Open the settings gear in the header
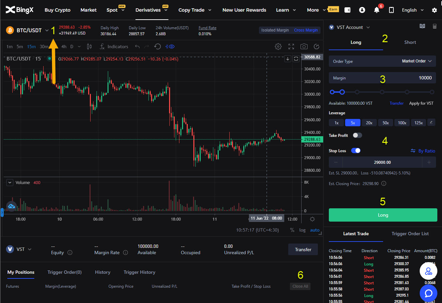 tap(434, 10)
